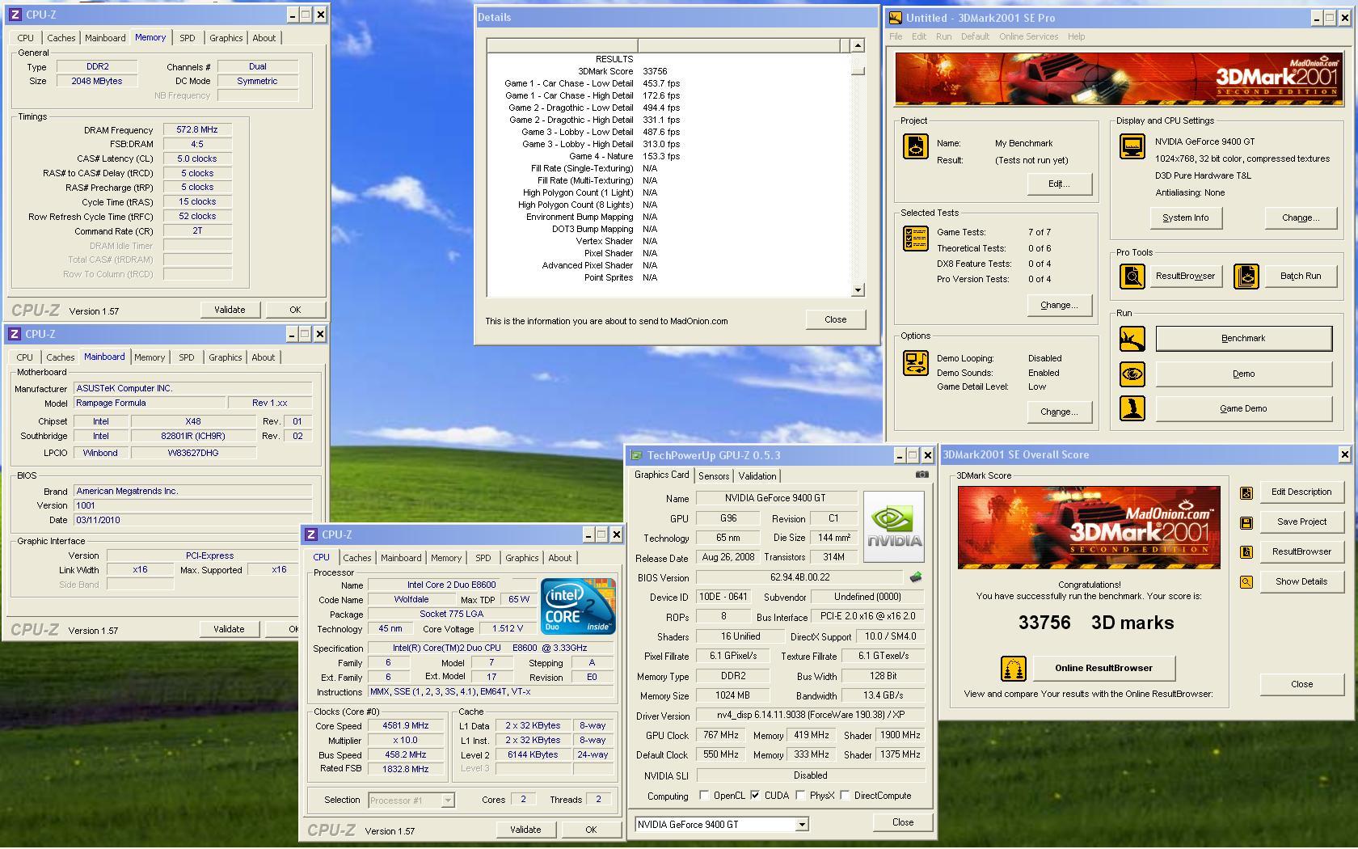Image resolution: width=1358 pixels, height=849 pixels.
Task: Click Change... button in Selected Tests section
Action: pyautogui.click(x=1059, y=306)
